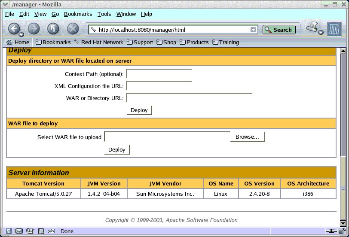Open the Edit menu
The width and height of the screenshot is (349, 237).
click(x=24, y=14)
